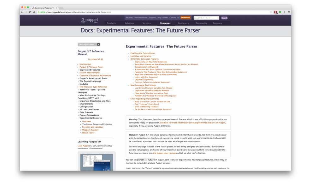Click the Puppet Labs logo
The width and height of the screenshot is (323, 182).
coord(89,21)
